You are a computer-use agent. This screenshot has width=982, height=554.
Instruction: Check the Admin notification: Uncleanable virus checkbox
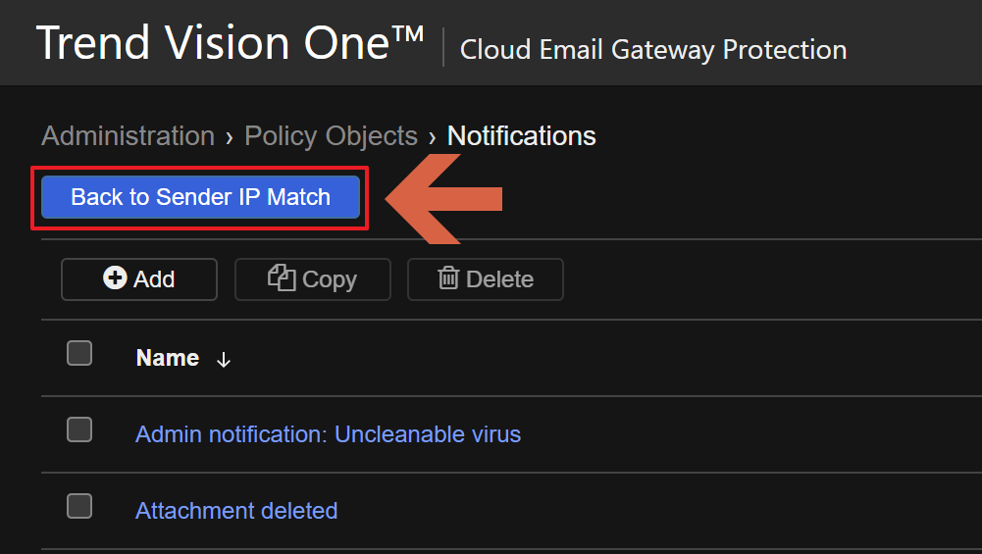[x=79, y=429]
